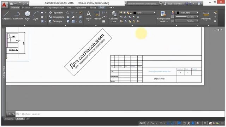This screenshot has width=226, height=127.
Task: Select the Explode tool icon
Action: tap(81, 17)
